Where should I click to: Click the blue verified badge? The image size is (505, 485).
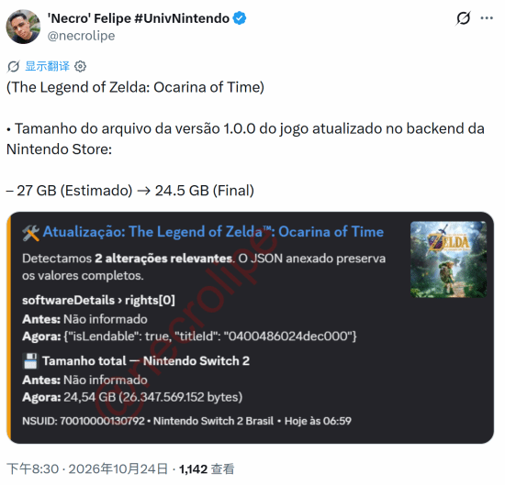(240, 18)
